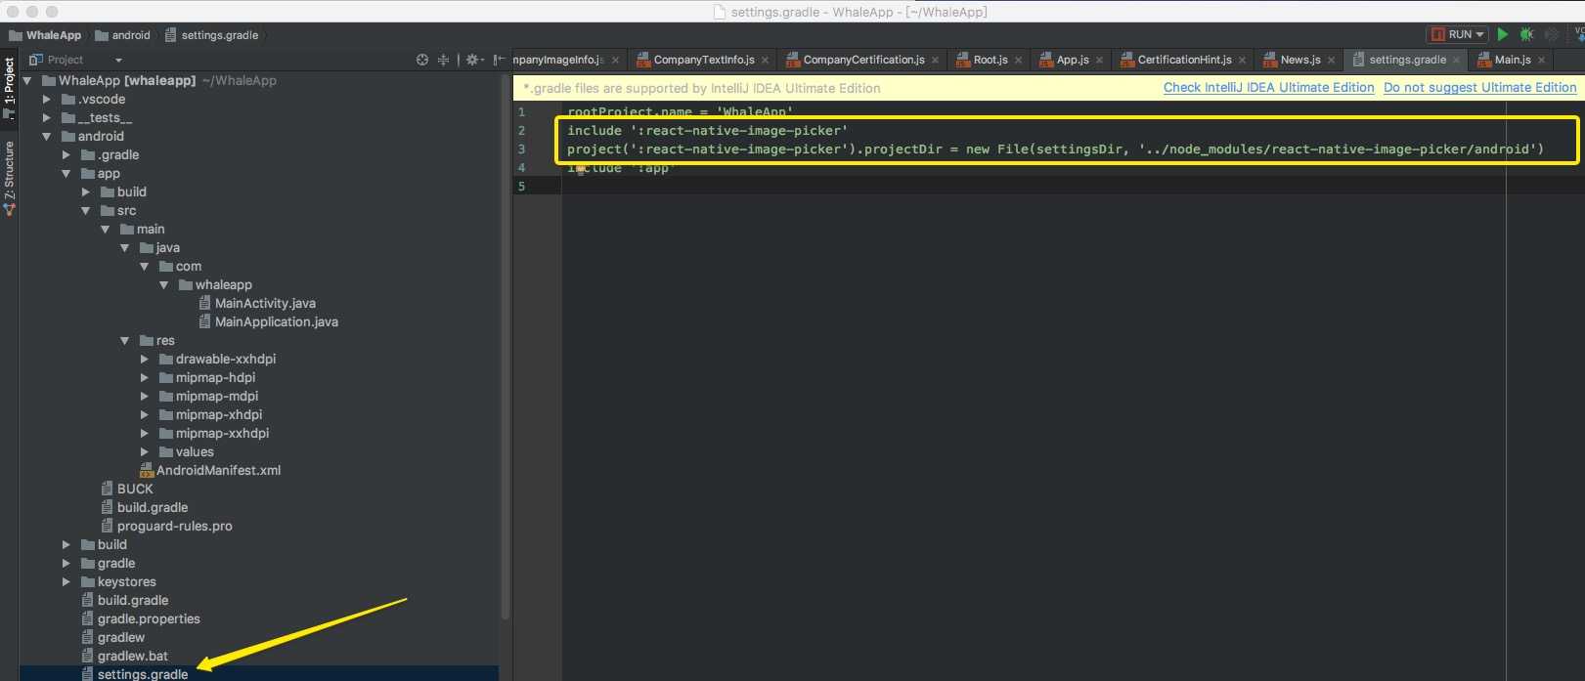Collapse the app folder

66,174
